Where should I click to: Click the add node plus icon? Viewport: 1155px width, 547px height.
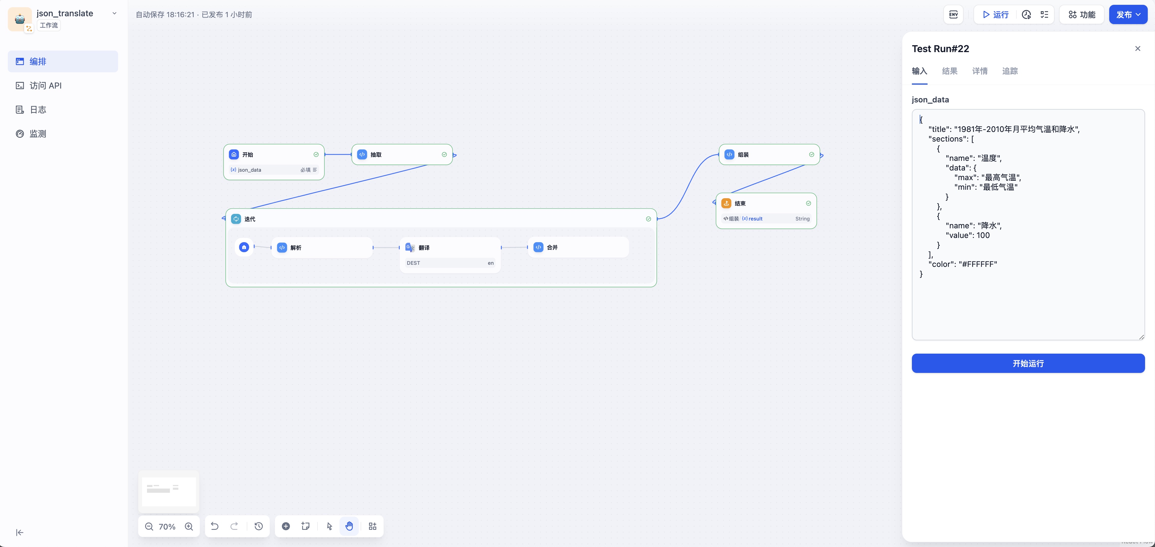pyautogui.click(x=286, y=527)
